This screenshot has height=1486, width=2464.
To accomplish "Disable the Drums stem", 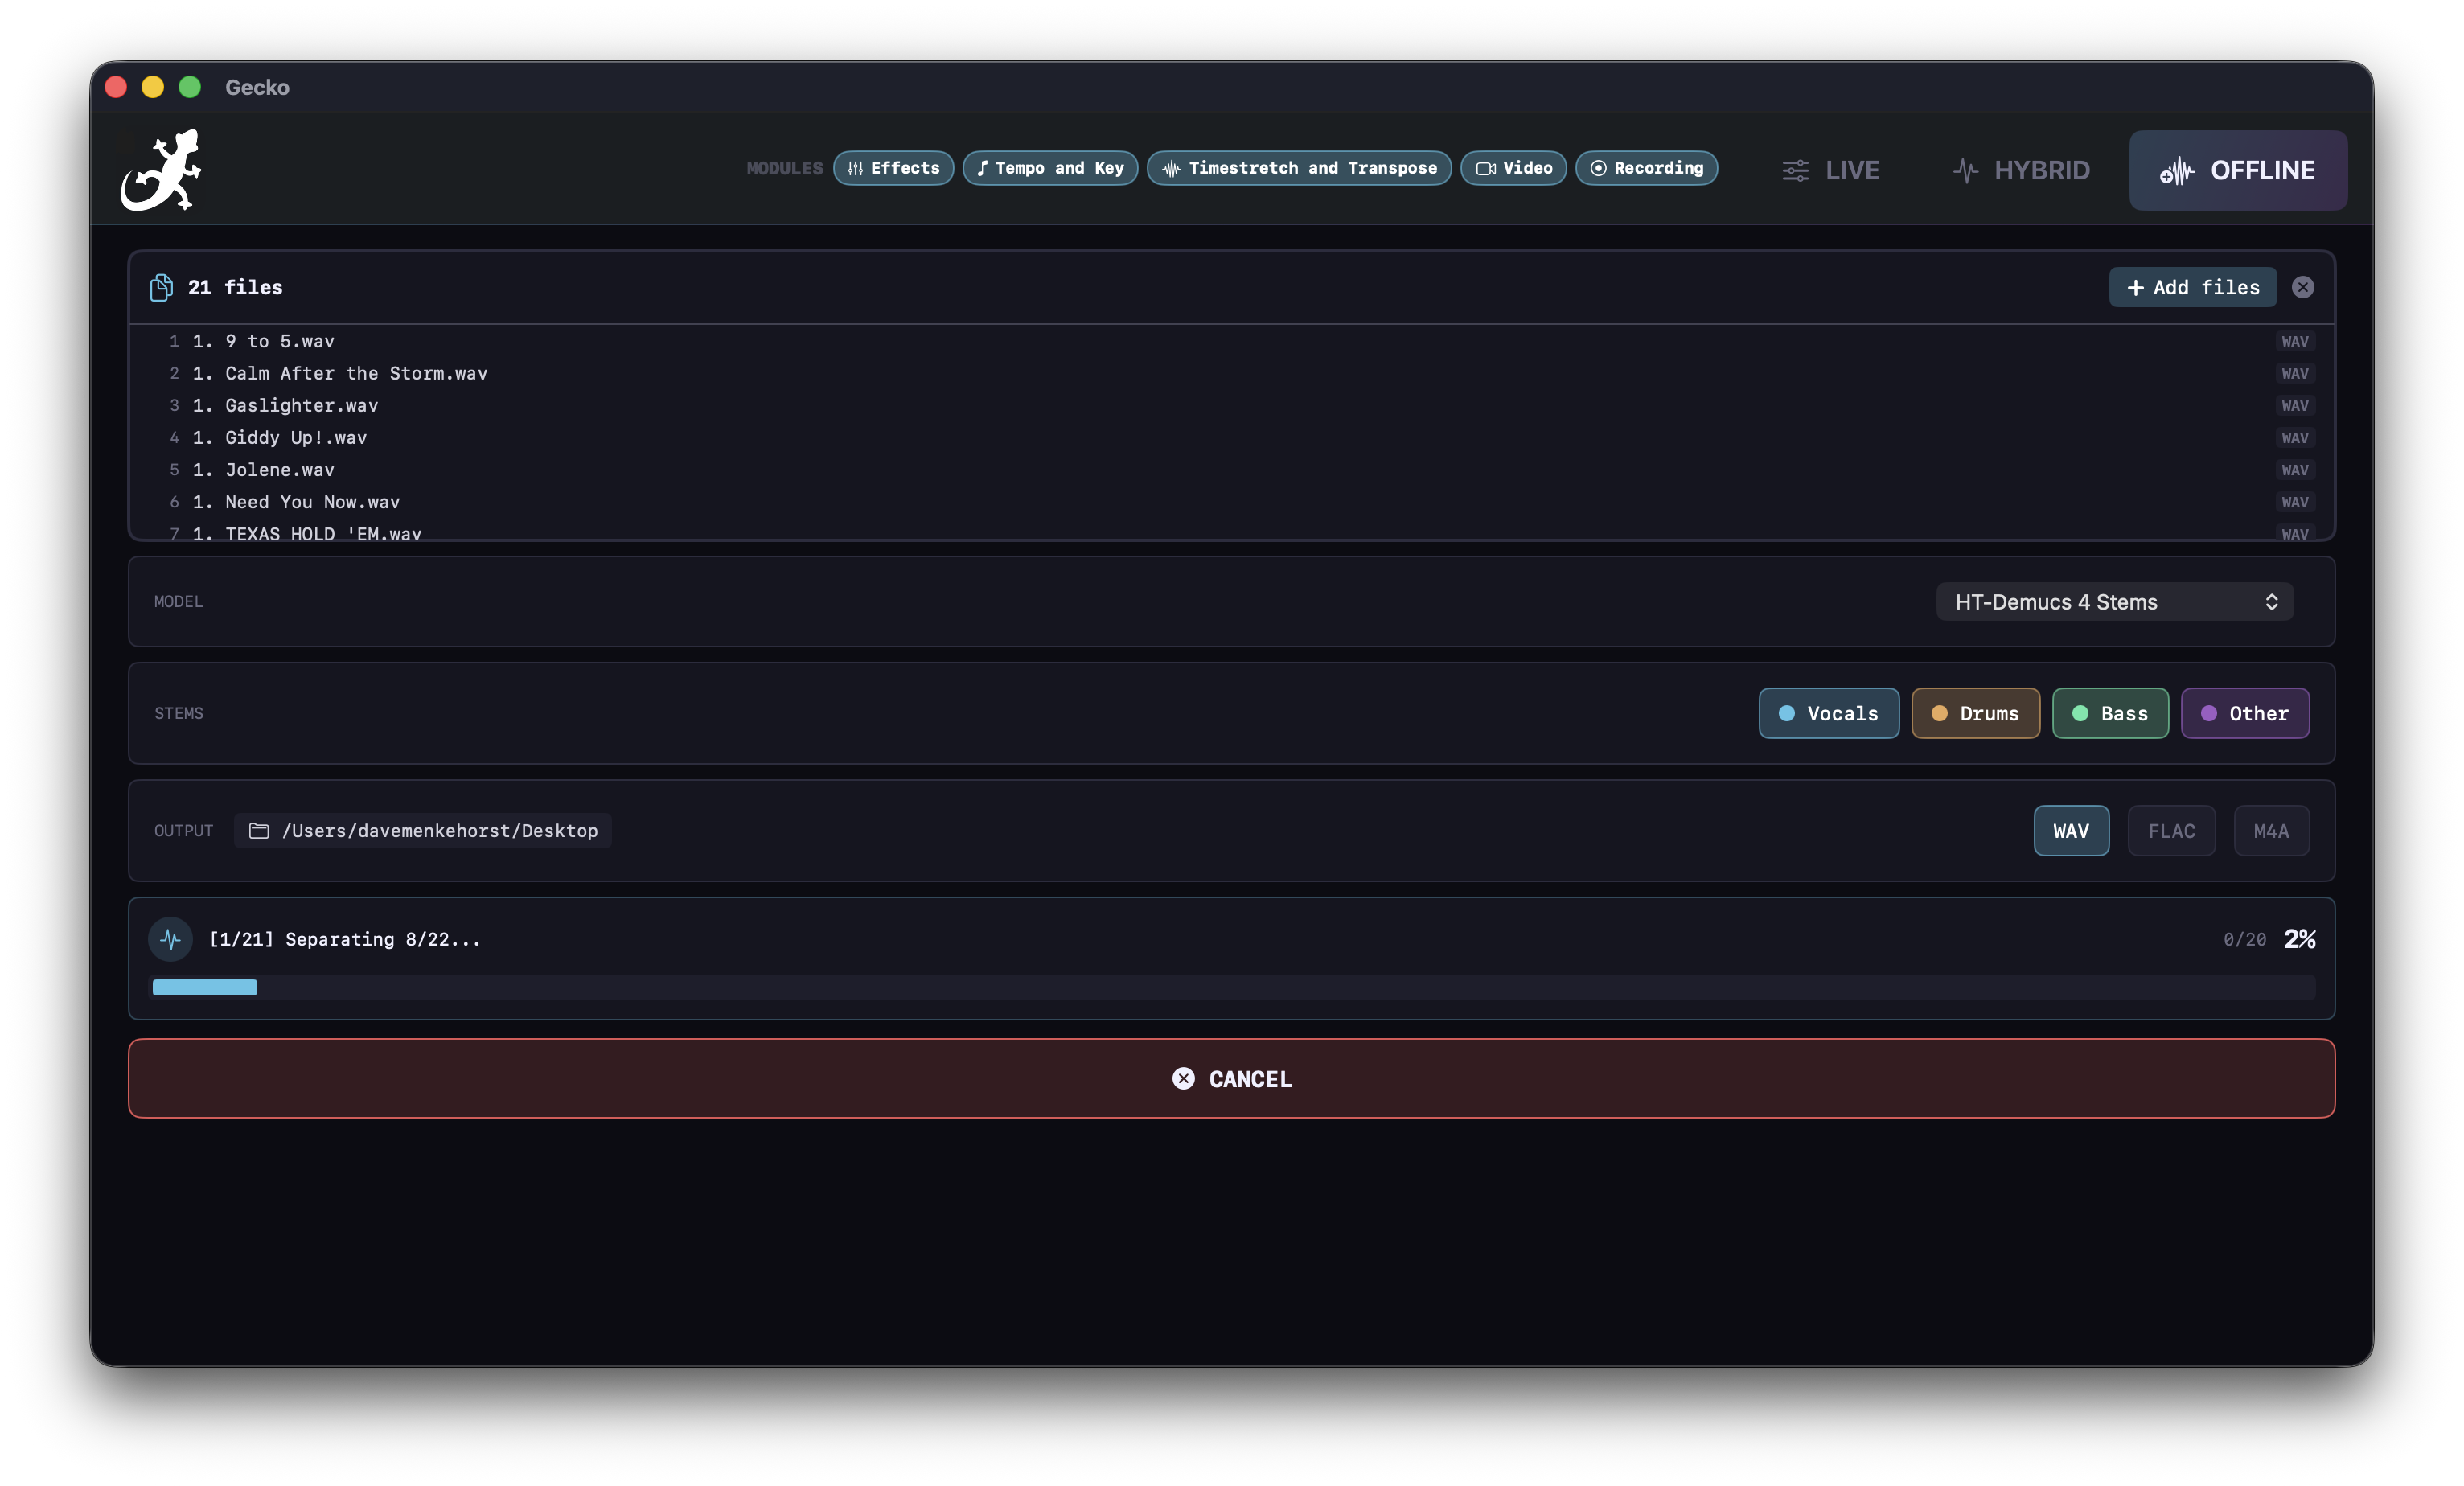I will tap(1975, 713).
